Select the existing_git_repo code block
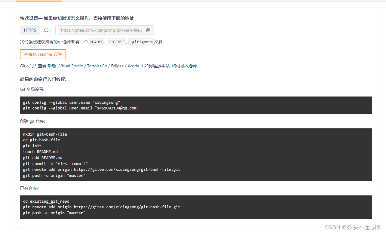The width and height of the screenshot is (386, 233). [x=195, y=207]
